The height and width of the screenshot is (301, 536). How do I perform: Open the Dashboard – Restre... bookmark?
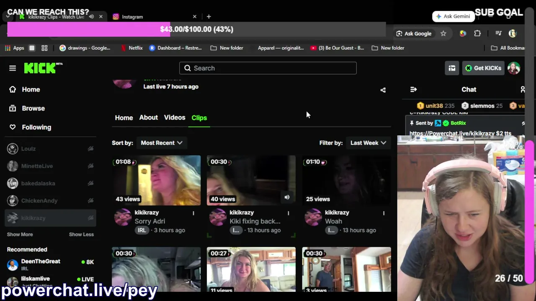pos(175,48)
